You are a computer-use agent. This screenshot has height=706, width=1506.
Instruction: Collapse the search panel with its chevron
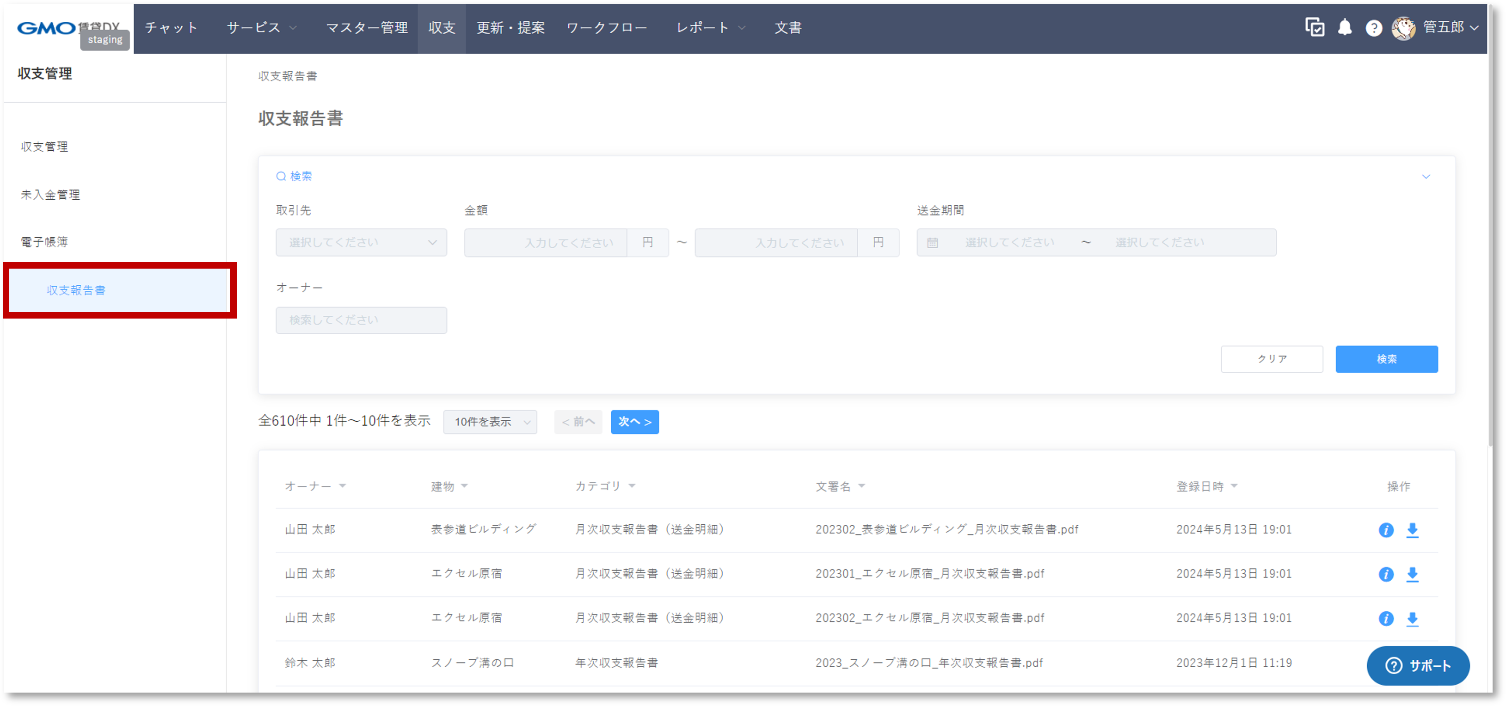[1426, 176]
